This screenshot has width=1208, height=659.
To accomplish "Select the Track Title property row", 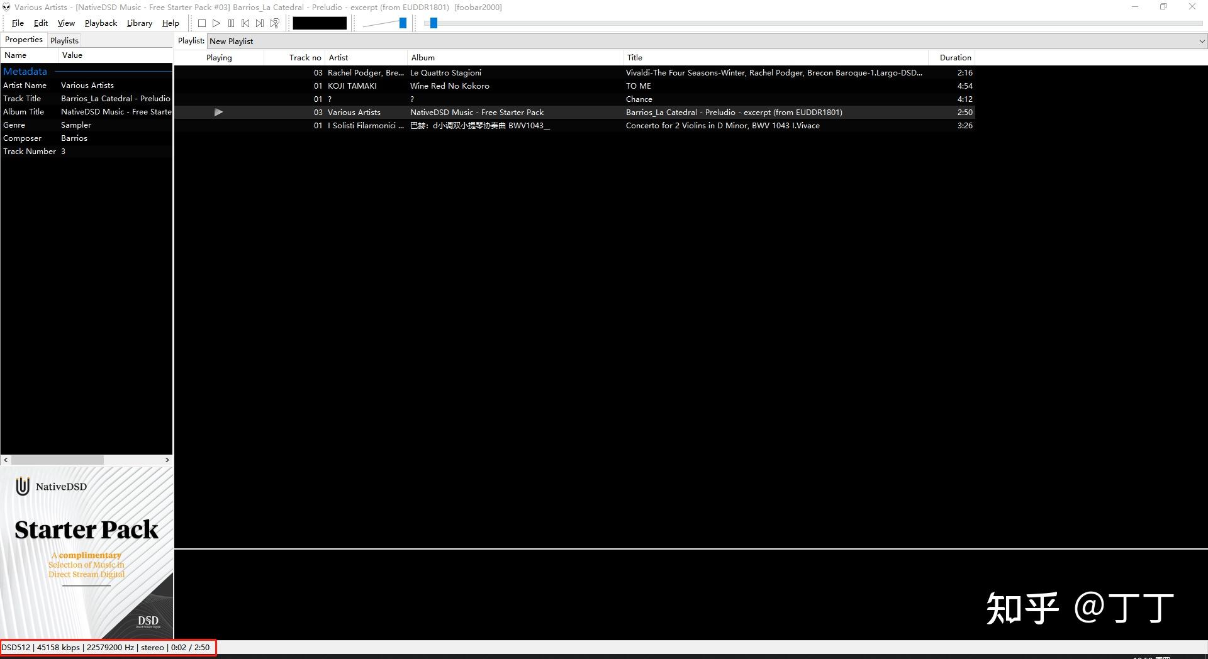I will coord(86,99).
